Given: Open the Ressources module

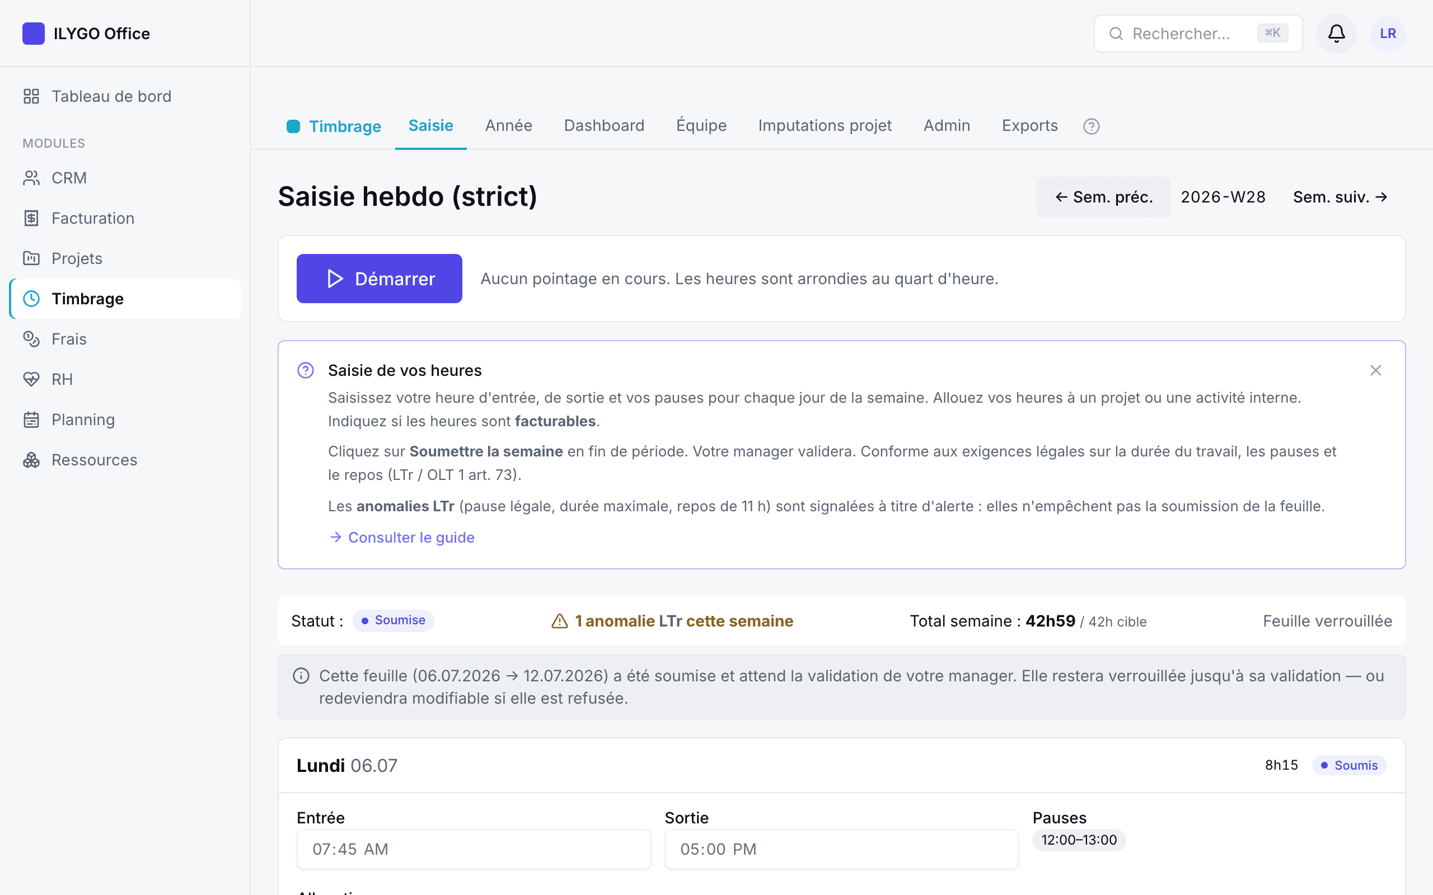Looking at the screenshot, I should (125, 460).
